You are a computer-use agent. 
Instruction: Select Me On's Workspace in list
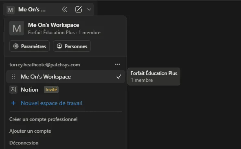click(66, 77)
